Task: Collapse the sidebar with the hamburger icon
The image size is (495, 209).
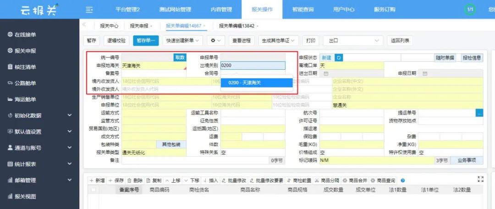Action: coord(89,10)
